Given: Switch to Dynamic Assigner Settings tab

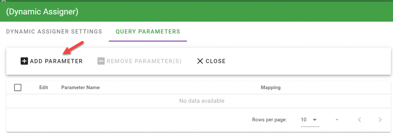Looking at the screenshot, I should click(54, 32).
